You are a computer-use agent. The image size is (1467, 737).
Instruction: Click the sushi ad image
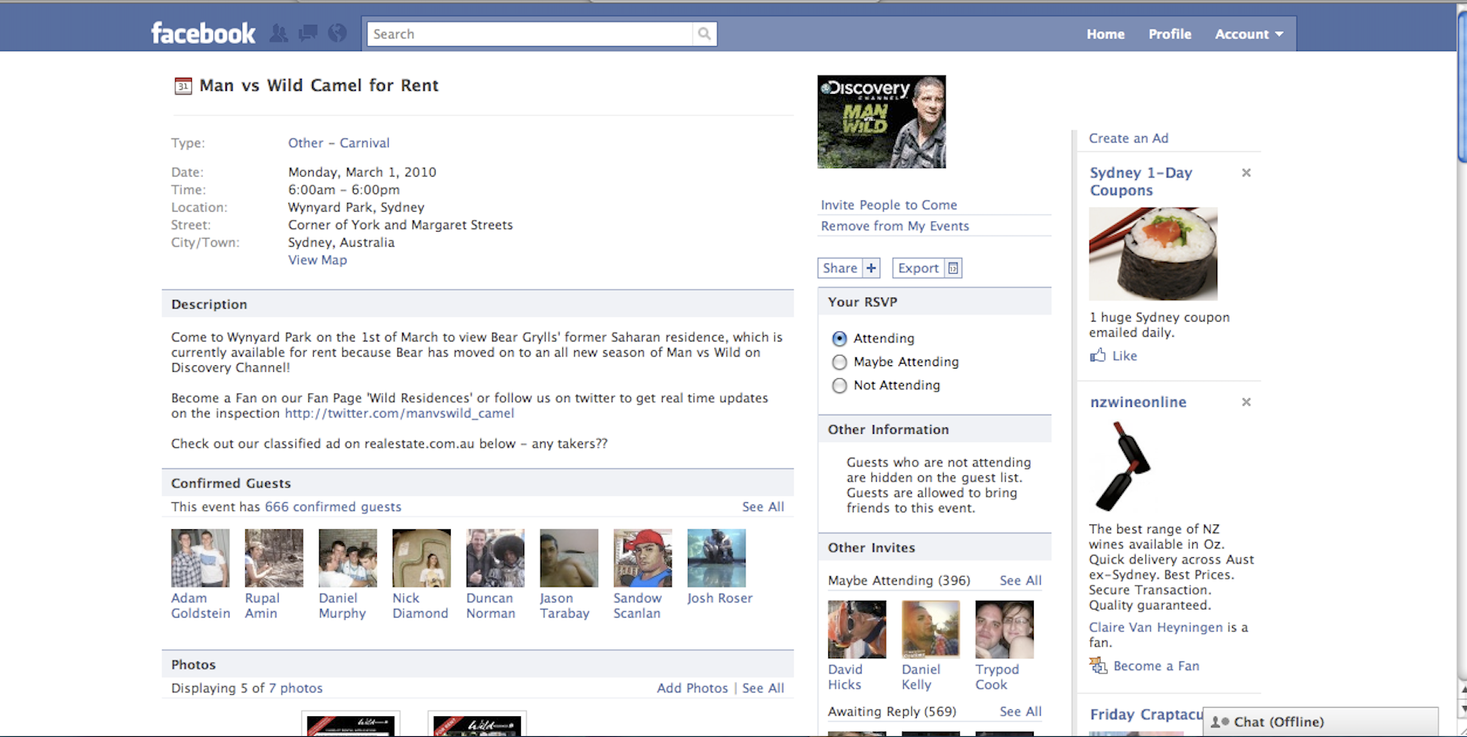tap(1153, 254)
